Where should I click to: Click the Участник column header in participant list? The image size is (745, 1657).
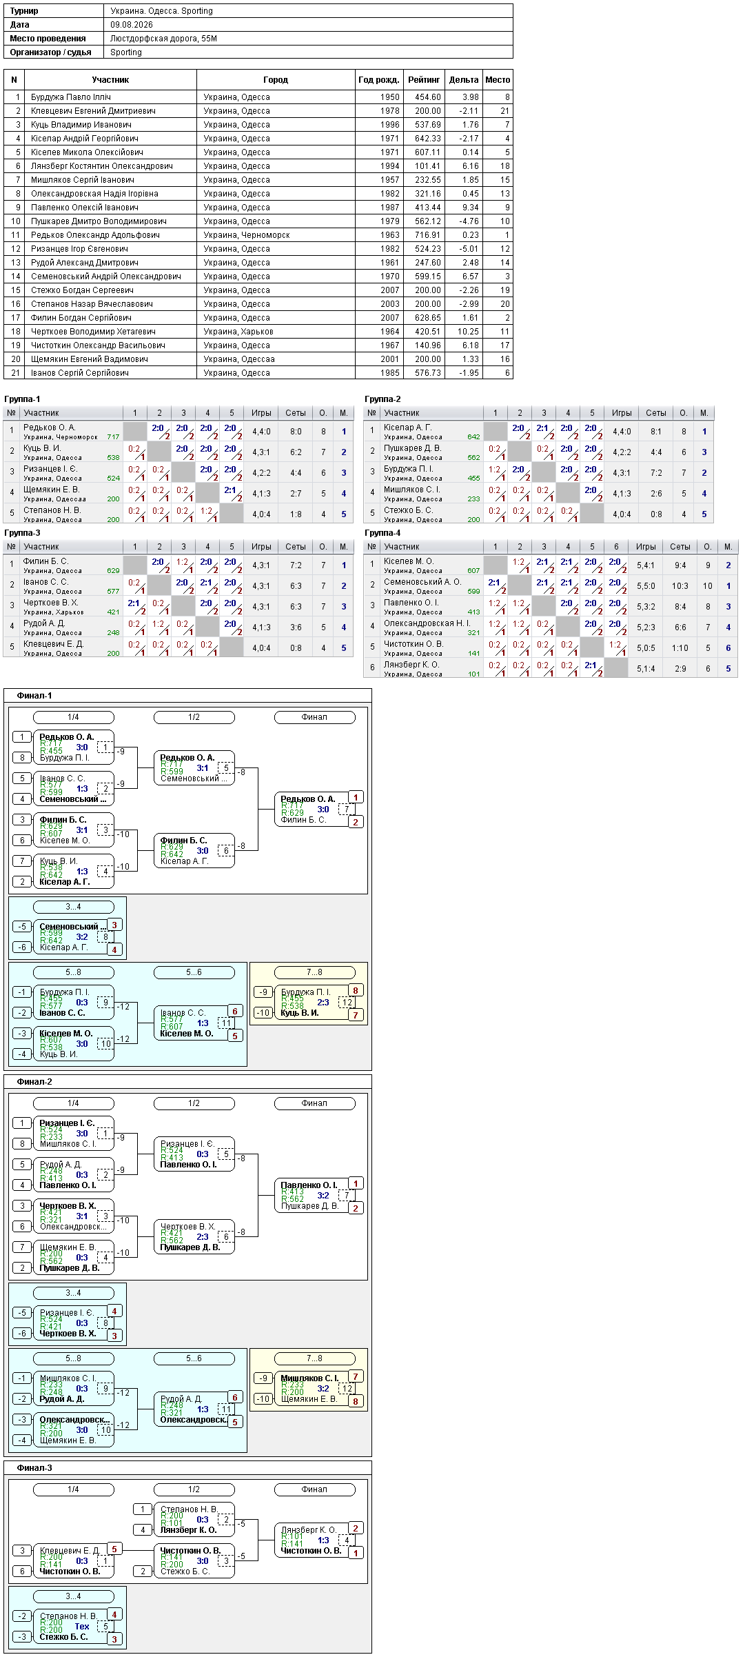tap(110, 80)
